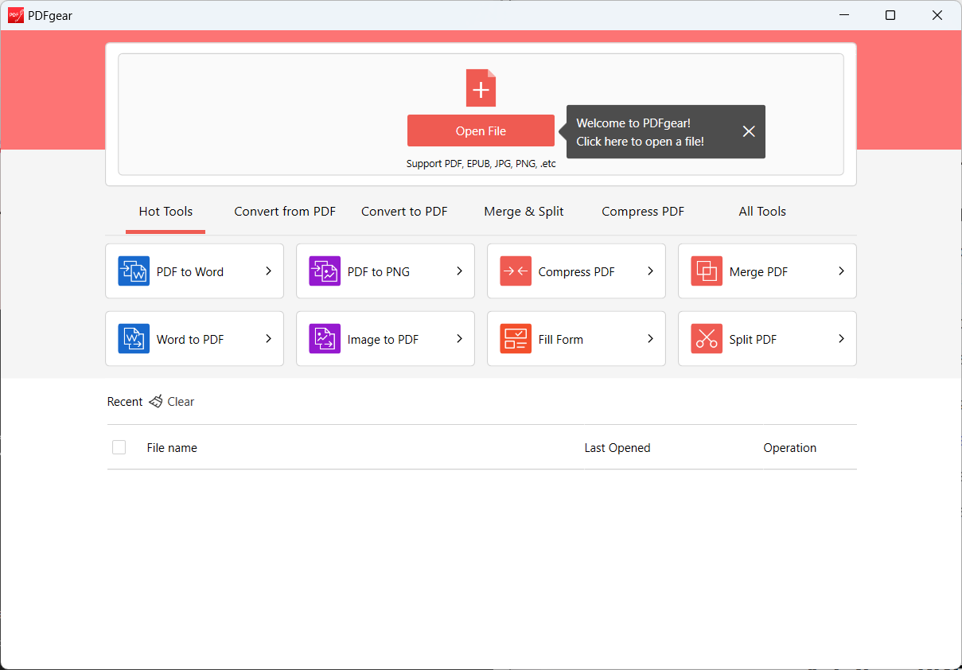Image resolution: width=962 pixels, height=670 pixels.
Task: Click the Merge PDF icon
Action: point(707,271)
